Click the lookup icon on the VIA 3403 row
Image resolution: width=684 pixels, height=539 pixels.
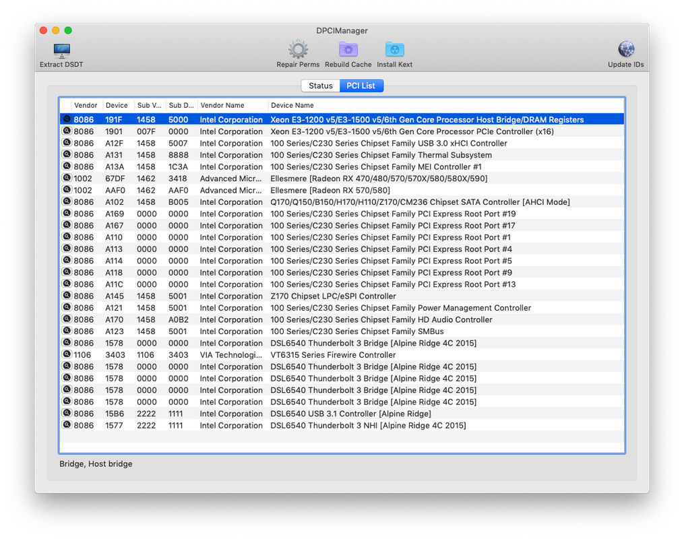(67, 354)
